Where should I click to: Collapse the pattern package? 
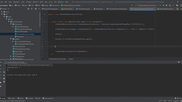tap(11, 39)
